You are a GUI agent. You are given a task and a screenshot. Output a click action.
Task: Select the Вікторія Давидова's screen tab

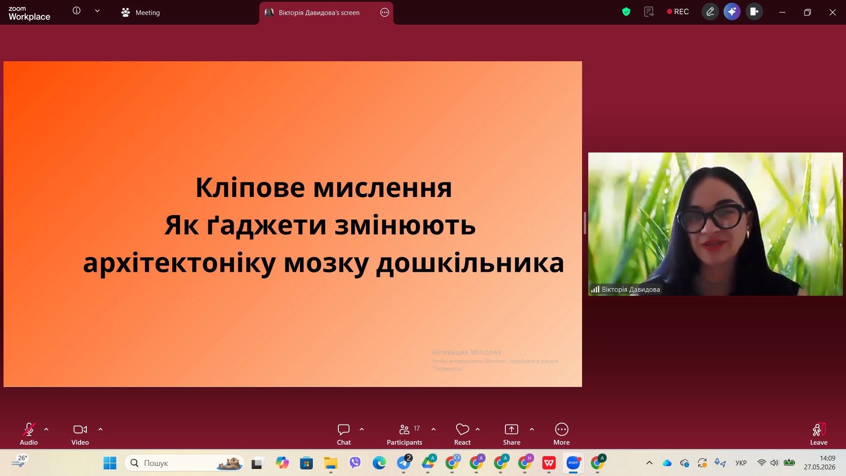pos(319,13)
